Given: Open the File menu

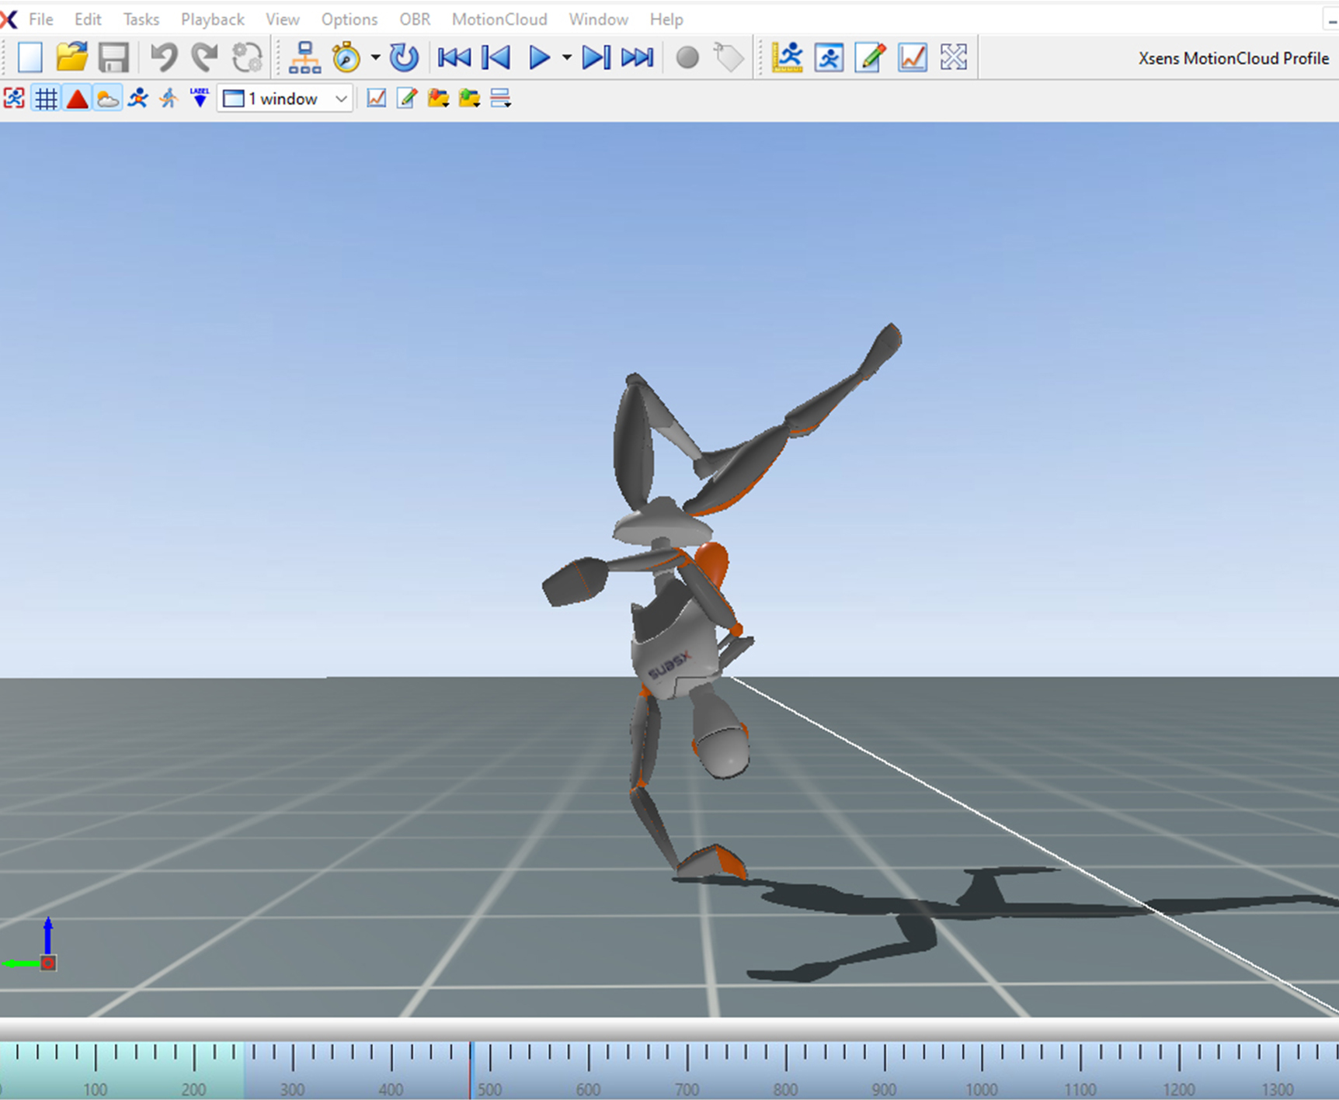Looking at the screenshot, I should pyautogui.click(x=41, y=19).
